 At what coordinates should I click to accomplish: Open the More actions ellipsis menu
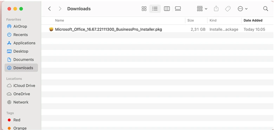(x=242, y=9)
